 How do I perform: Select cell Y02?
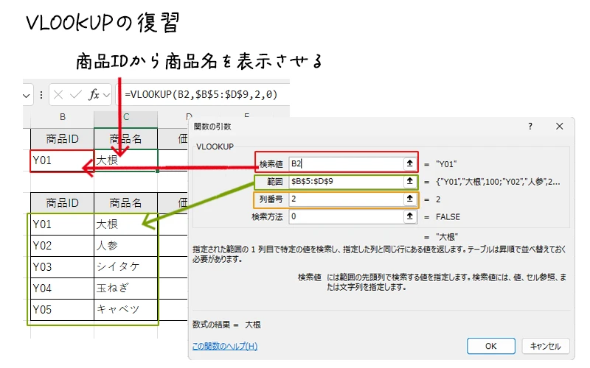(63, 246)
